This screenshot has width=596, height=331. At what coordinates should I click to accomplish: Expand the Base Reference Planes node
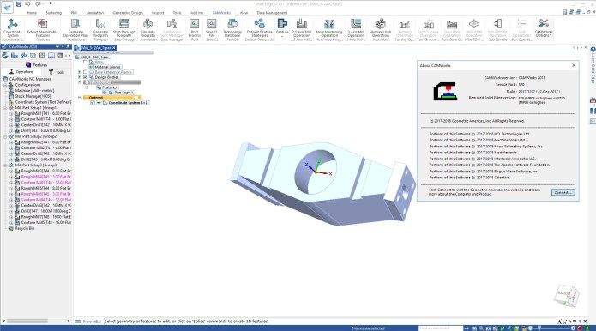point(80,72)
